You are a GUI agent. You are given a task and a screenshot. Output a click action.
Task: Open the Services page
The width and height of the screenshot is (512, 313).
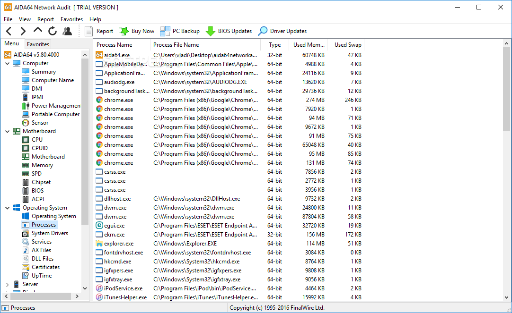(37, 241)
